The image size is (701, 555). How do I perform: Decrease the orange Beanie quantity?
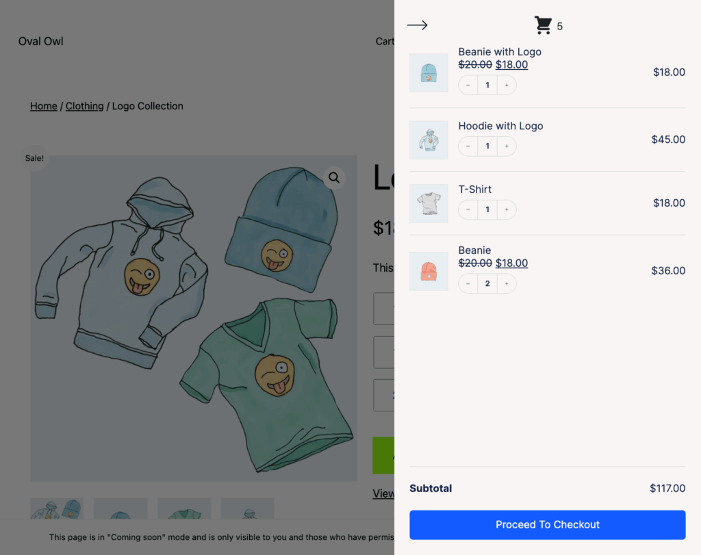[468, 283]
